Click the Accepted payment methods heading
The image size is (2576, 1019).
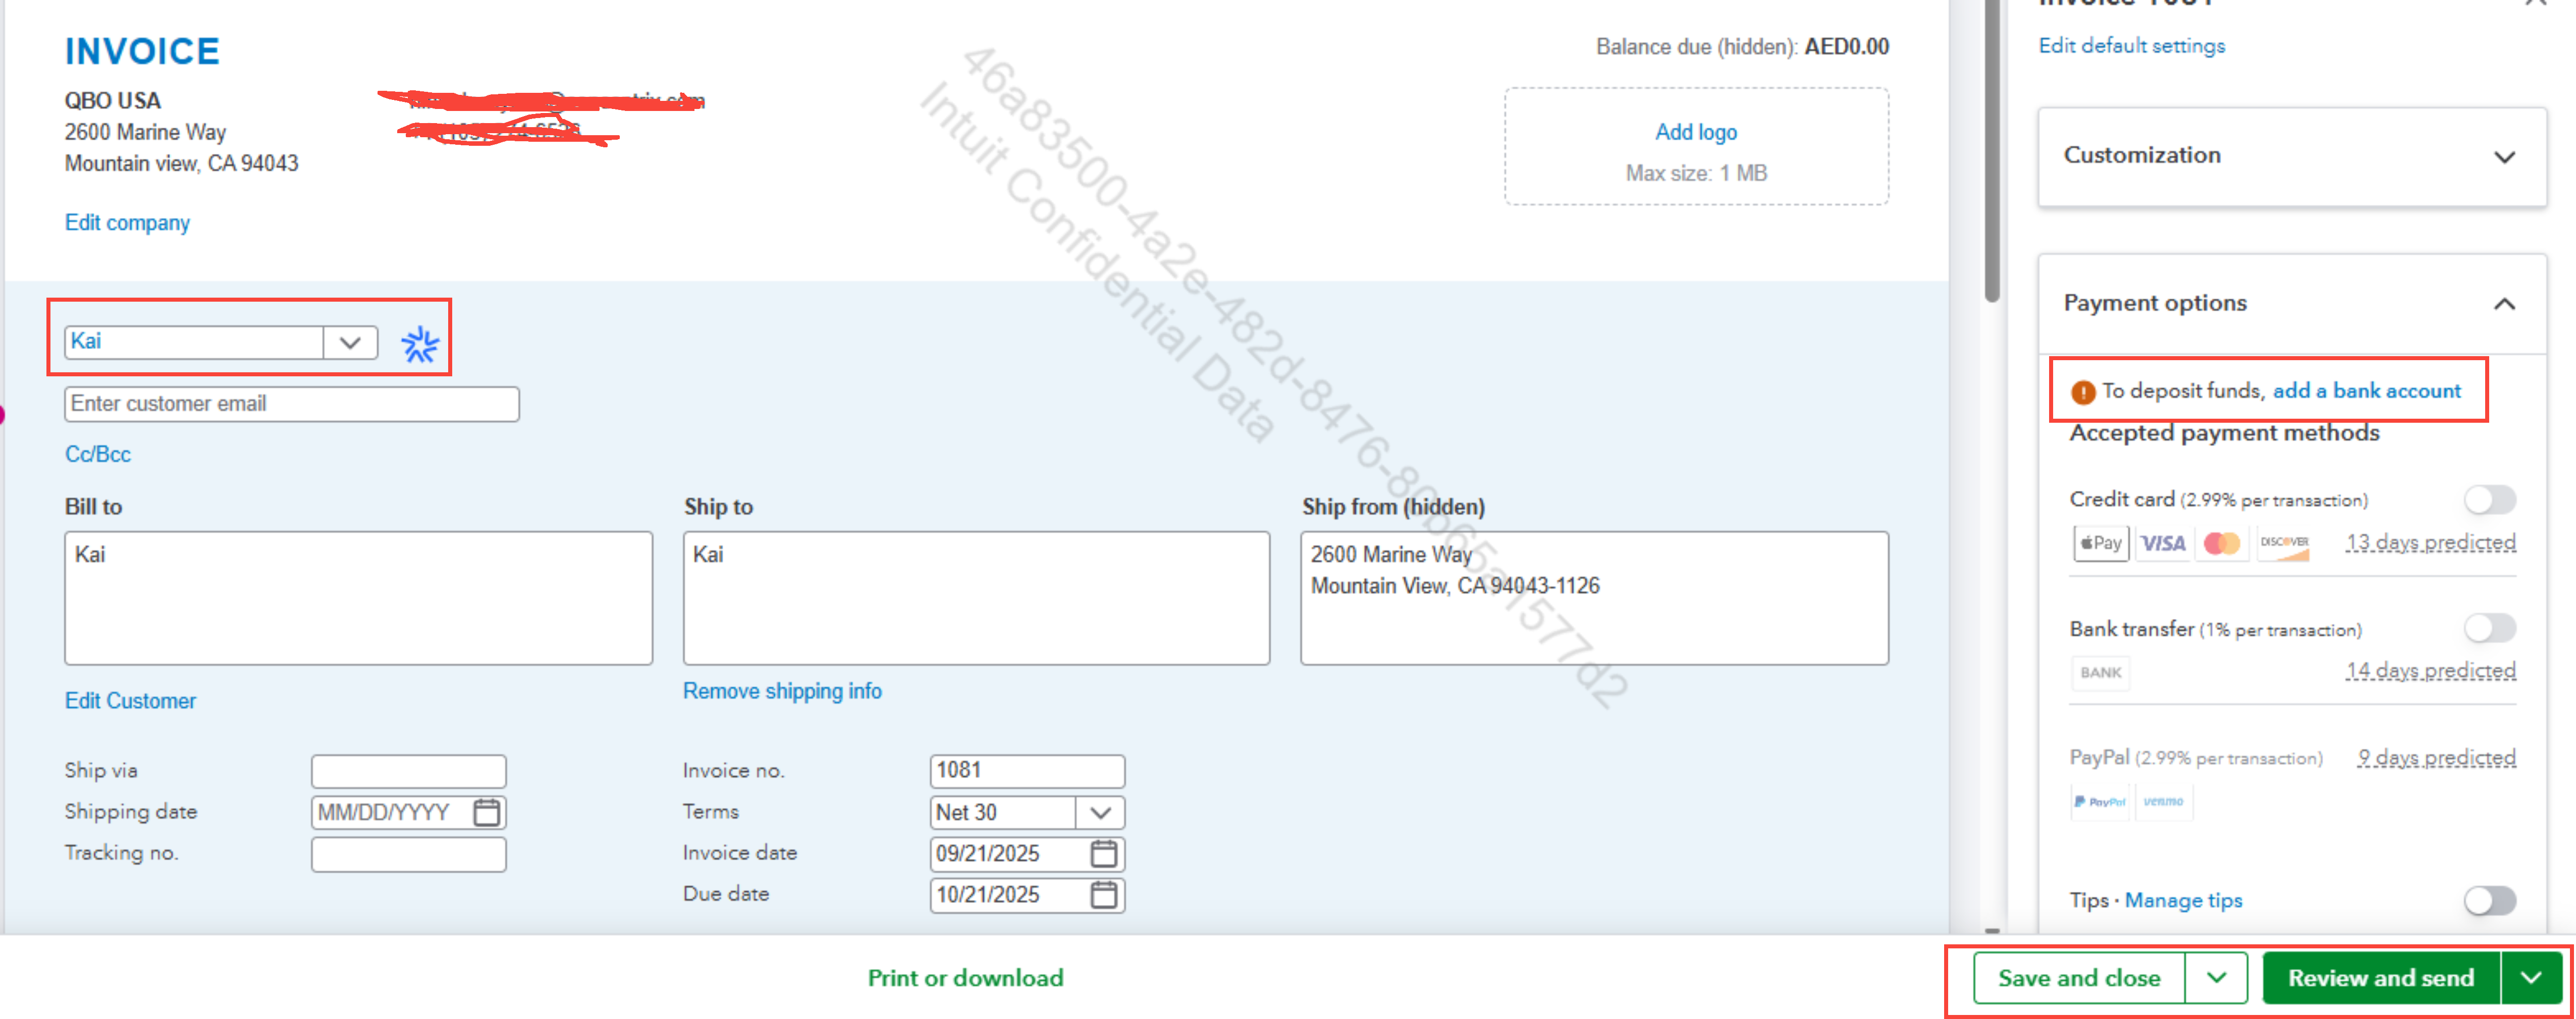(2224, 433)
